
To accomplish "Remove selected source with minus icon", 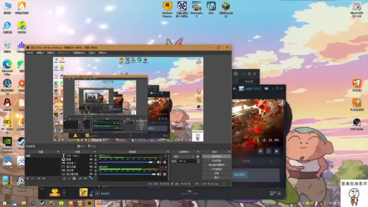I will point(69,178).
